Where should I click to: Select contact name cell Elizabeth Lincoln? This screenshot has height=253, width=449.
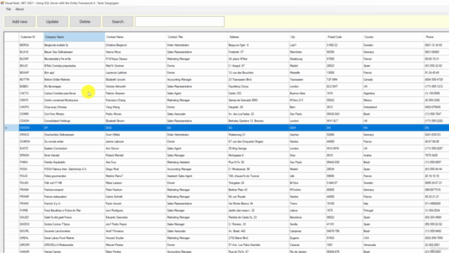[x=135, y=79]
